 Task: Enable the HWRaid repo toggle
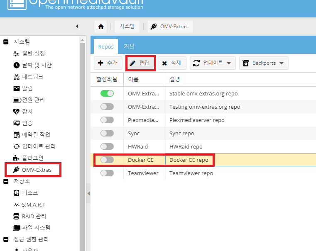pyautogui.click(x=107, y=146)
